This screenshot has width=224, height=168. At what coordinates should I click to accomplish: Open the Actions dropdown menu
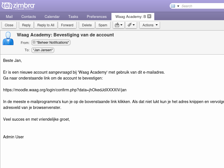click(x=150, y=25)
